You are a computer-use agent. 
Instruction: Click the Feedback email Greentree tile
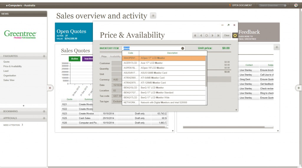click(259, 32)
